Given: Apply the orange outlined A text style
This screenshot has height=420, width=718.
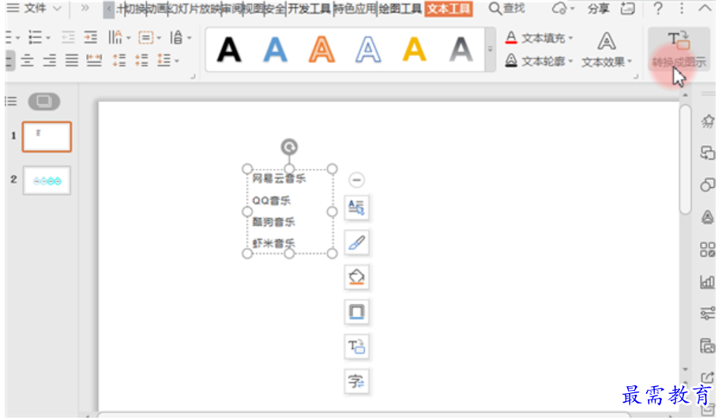Looking at the screenshot, I should (321, 50).
